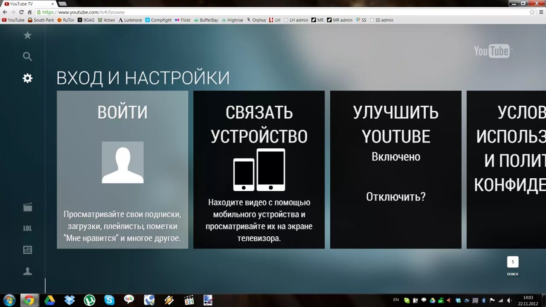This screenshot has height=307, width=546.
Task: Open the 9GAG bookmark
Action: click(86, 20)
